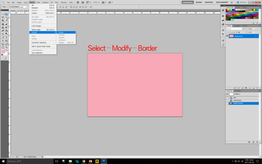This screenshot has height=164, width=262.
Task: Pick the Zoom tool in the toolbox
Action: [x=6, y=47]
